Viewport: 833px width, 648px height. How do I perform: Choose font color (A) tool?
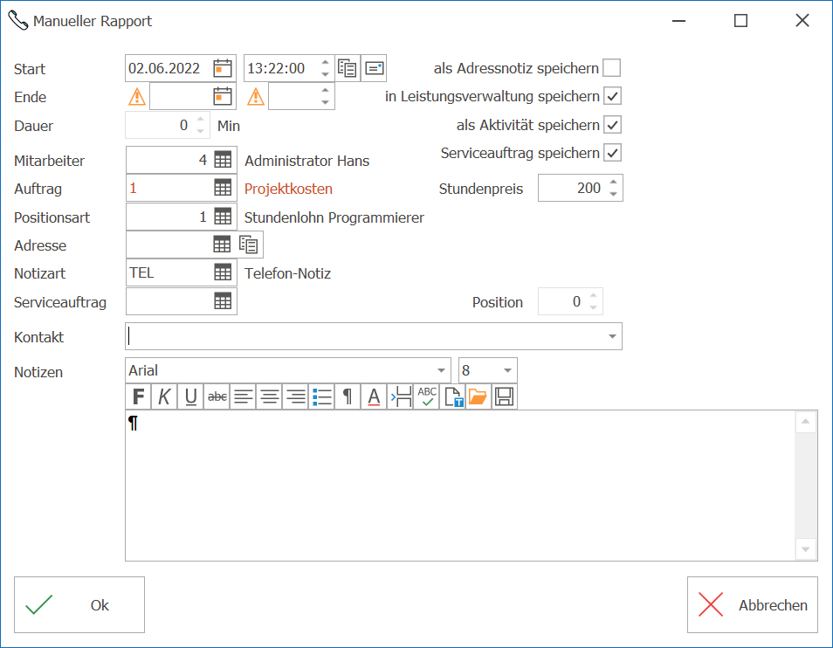pos(374,396)
